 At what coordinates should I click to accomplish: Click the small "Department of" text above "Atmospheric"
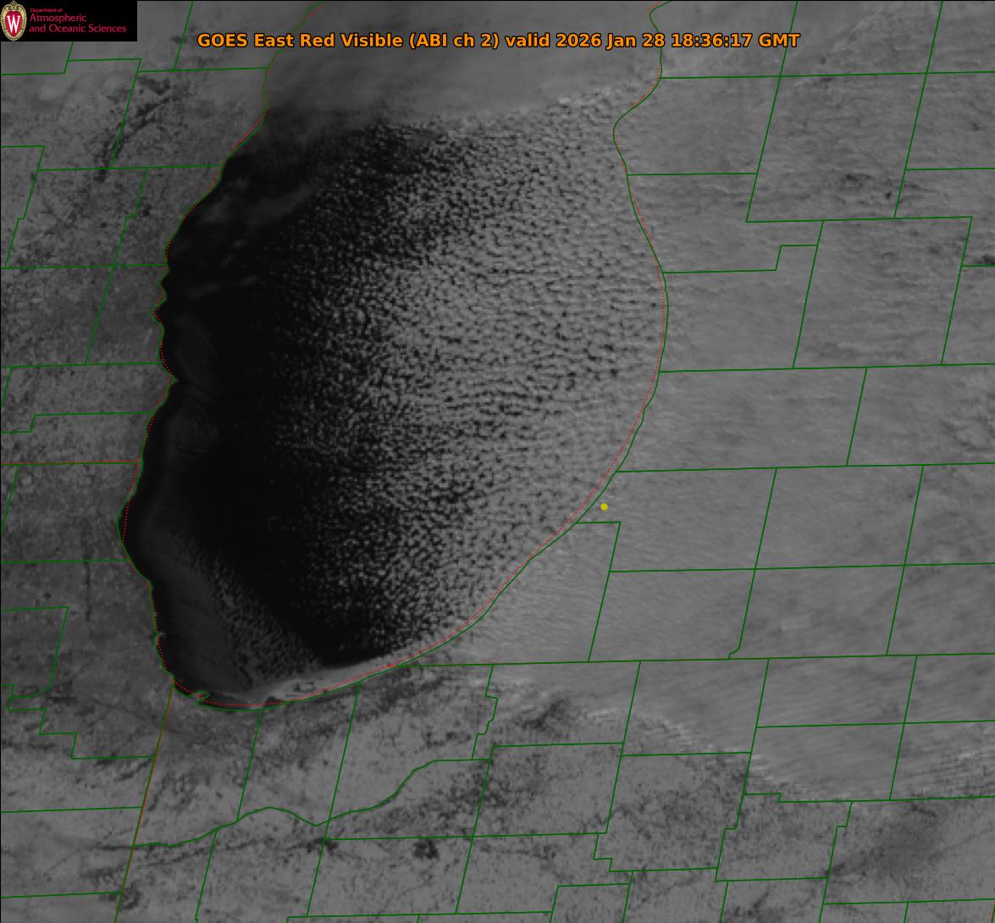coord(46,9)
